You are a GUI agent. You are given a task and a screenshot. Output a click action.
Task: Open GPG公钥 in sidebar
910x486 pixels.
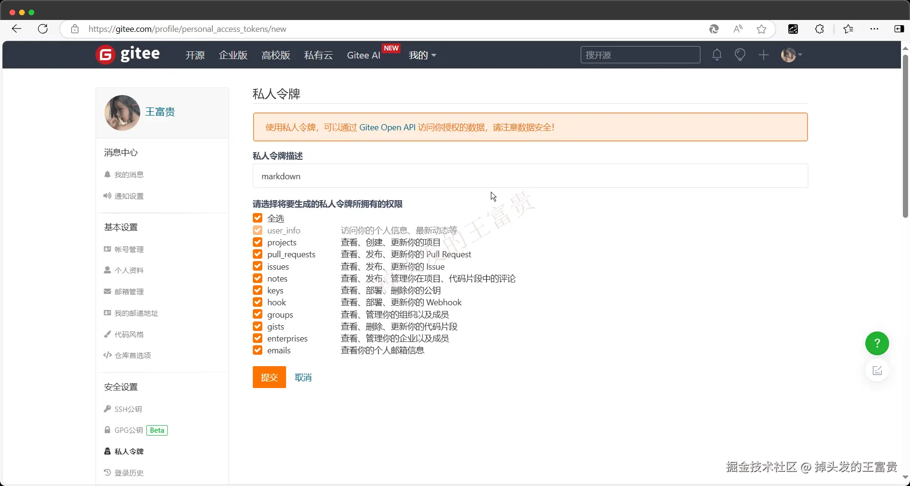[124, 430]
